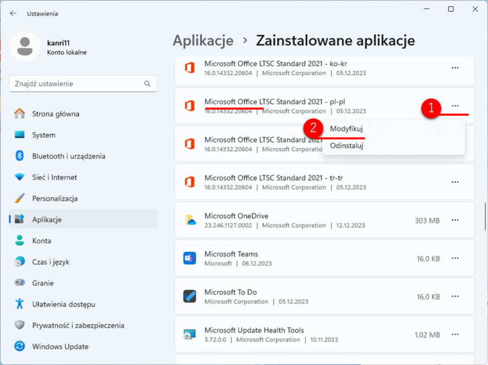This screenshot has height=365, width=488.
Task: Click the Microsoft OneDrive app name
Action: (236, 216)
